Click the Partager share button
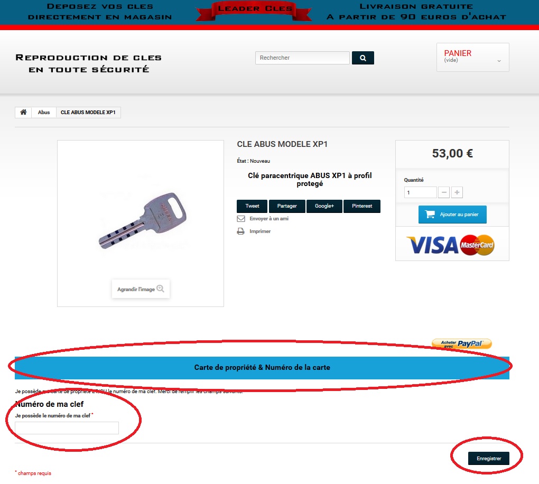The image size is (539, 484). coord(287,206)
